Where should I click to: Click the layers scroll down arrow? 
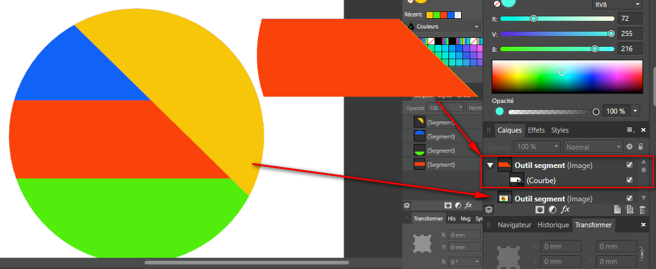644,198
